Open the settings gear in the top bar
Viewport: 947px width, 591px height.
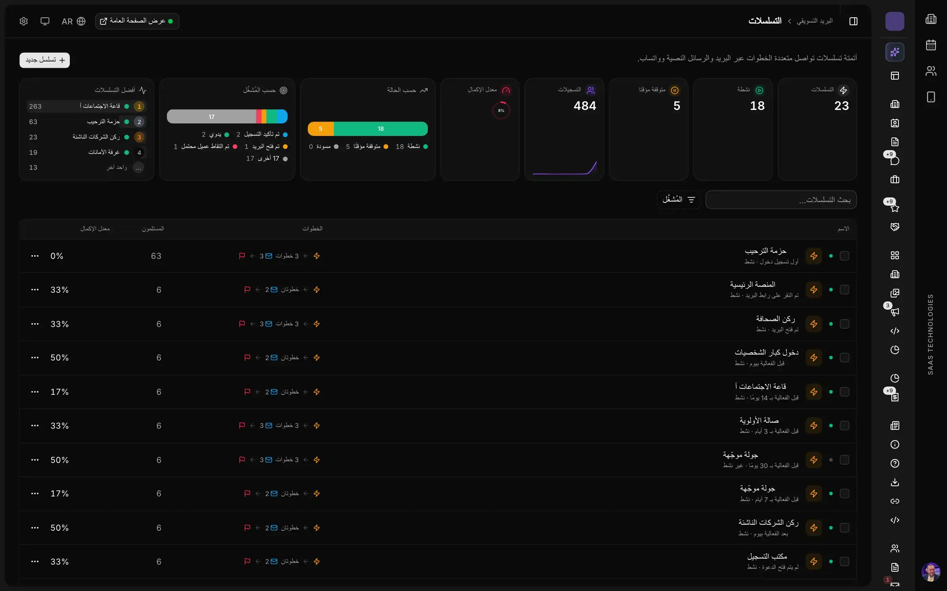point(24,21)
